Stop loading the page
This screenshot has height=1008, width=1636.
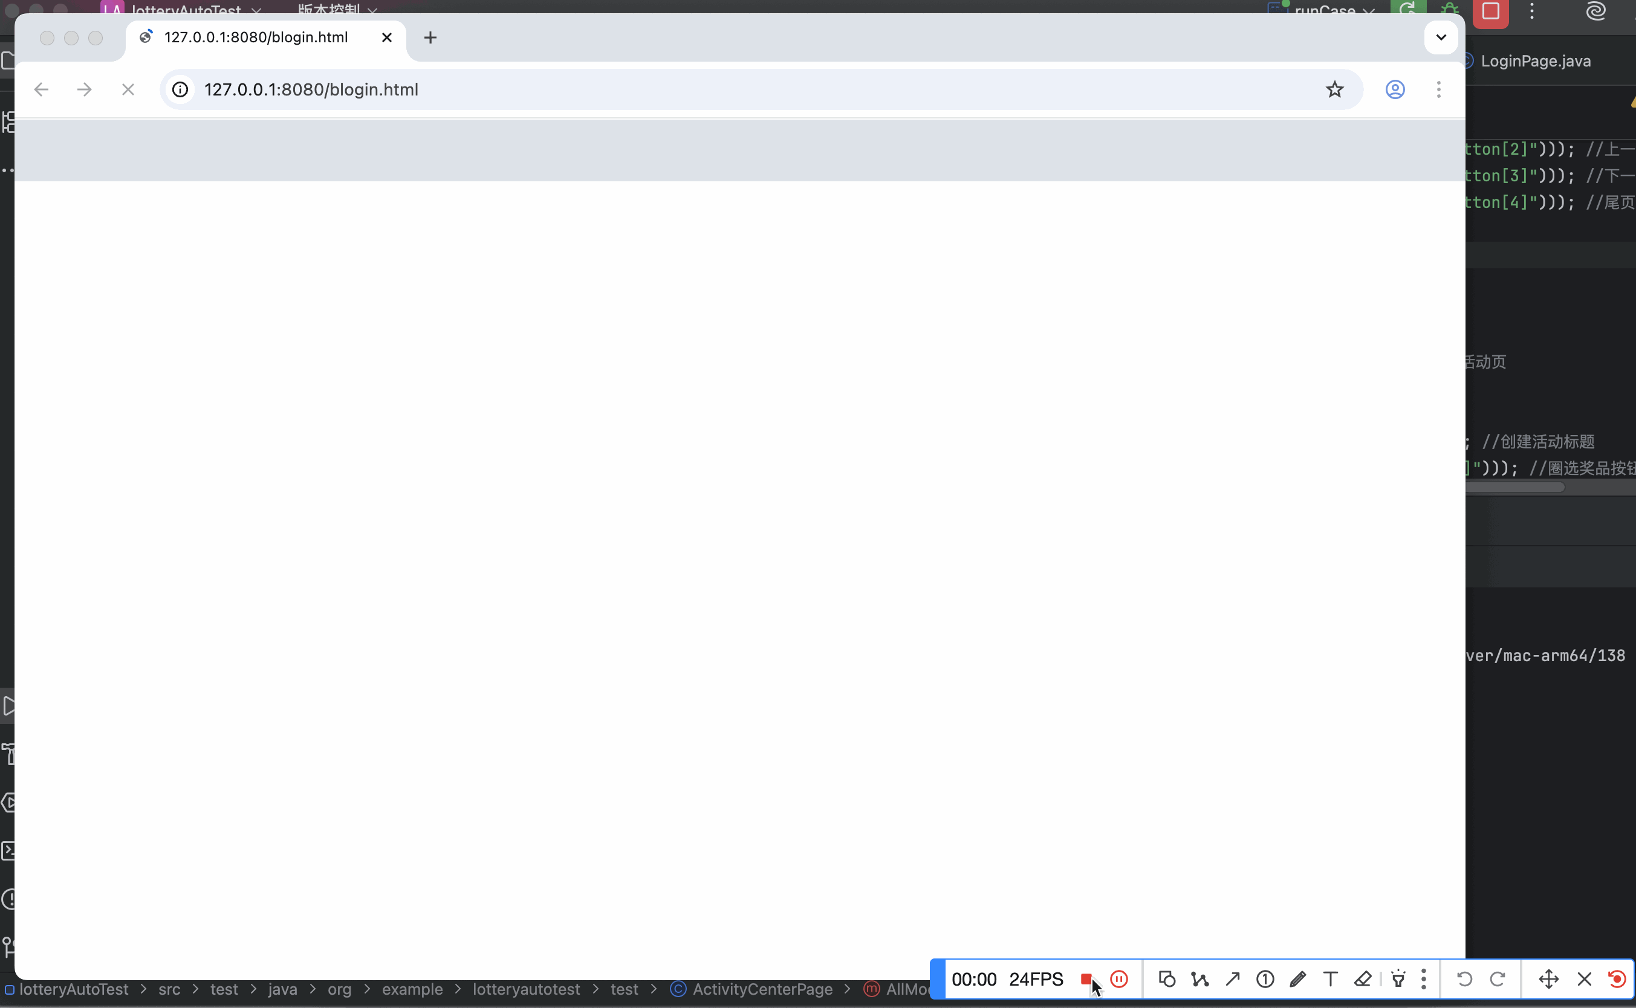pos(128,89)
